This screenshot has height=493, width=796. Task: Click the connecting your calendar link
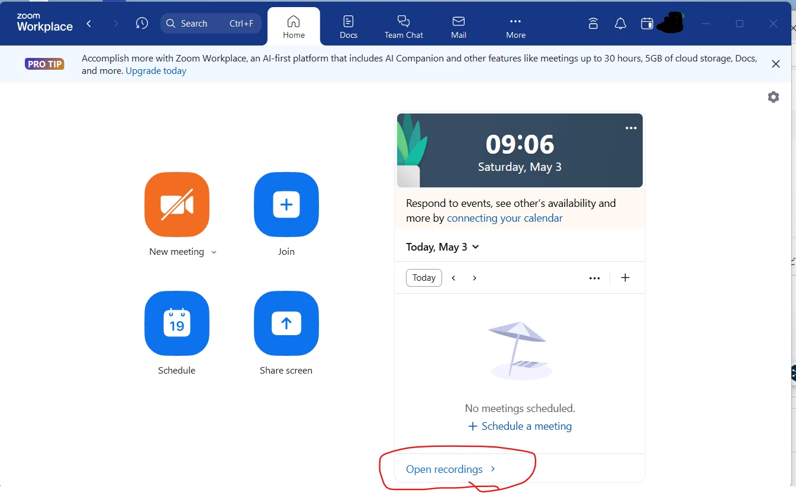coord(505,218)
